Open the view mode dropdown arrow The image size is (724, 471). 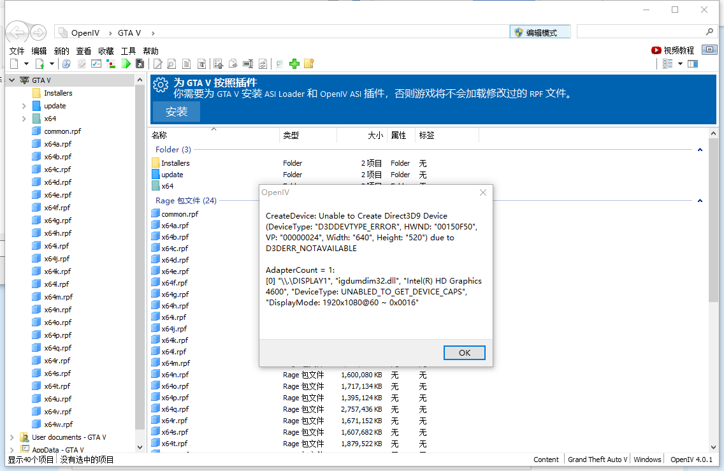(x=680, y=64)
